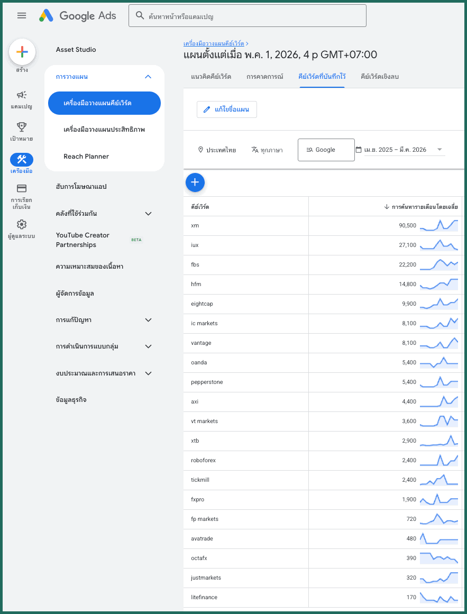Click the keyword row xm

(x=323, y=225)
